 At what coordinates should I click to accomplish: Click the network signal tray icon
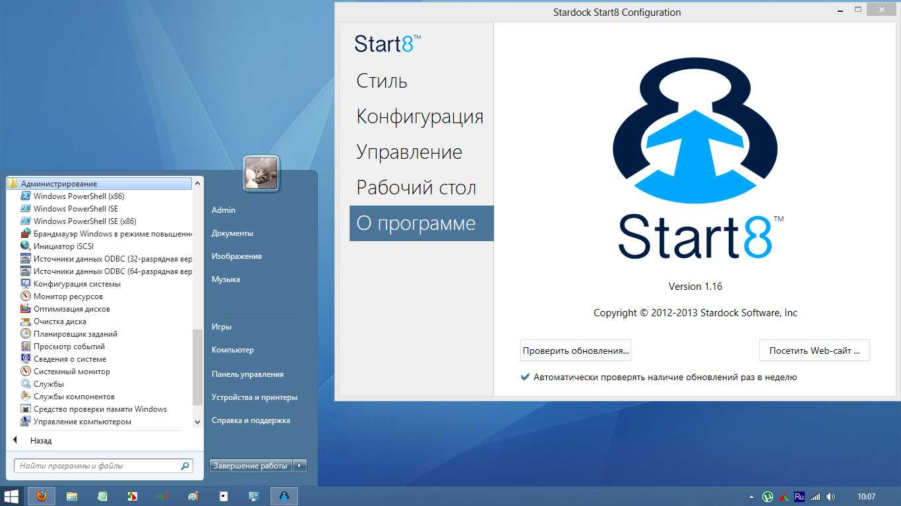[815, 497]
